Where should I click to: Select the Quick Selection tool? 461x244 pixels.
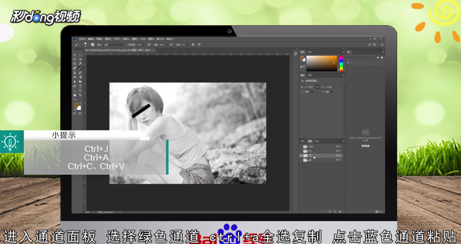[x=80, y=59]
